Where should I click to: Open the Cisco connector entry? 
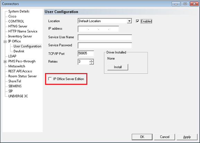click(x=12, y=16)
